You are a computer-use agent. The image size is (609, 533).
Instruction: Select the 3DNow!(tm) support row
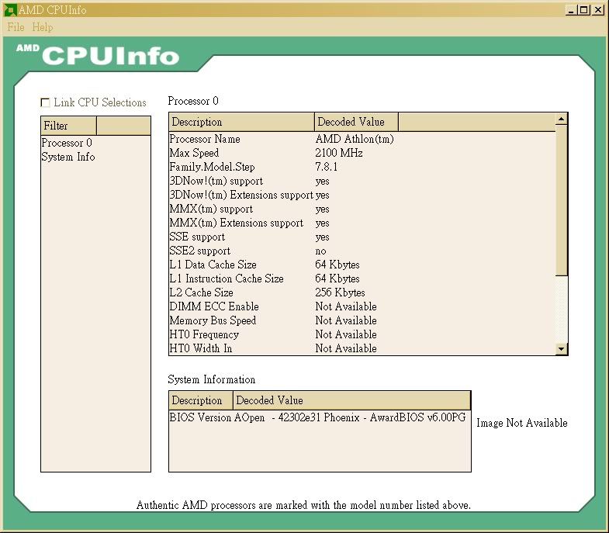[x=362, y=181]
